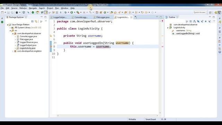Minimize the Outline view
222x125 pixels.
coord(210,17)
